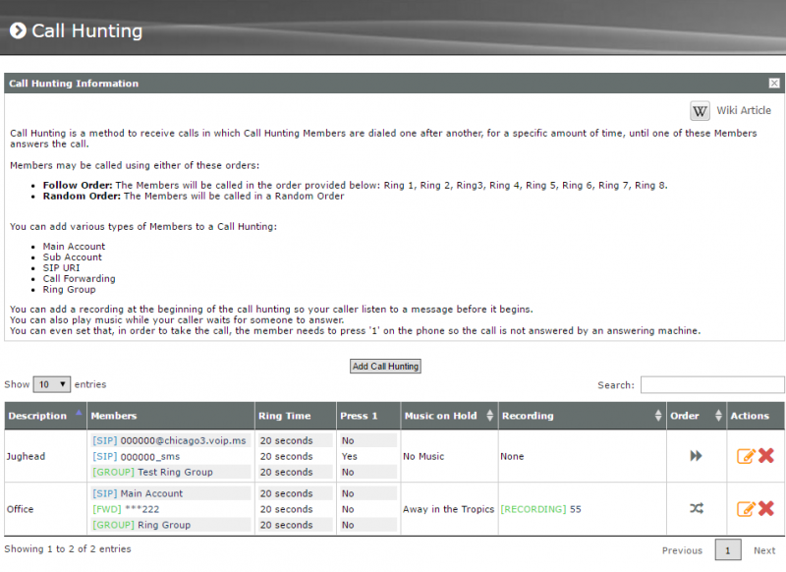Select page 1 in pagination
Viewport: 786px width, 572px height.
727,550
